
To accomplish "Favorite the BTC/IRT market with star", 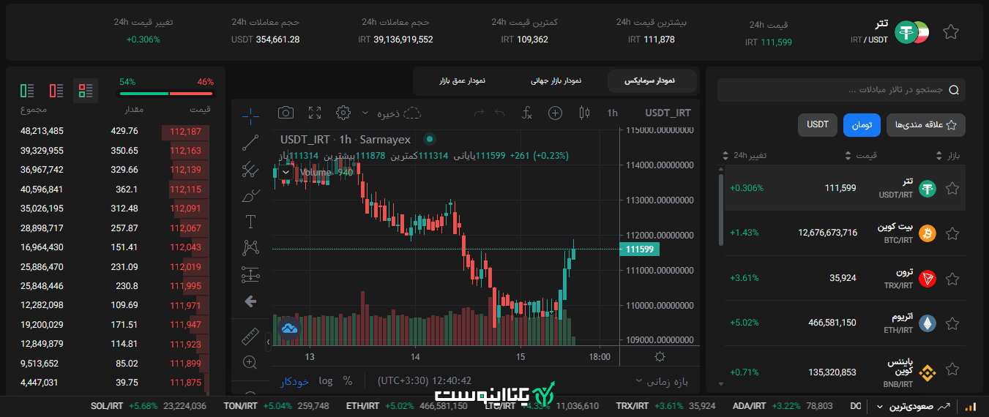I will (x=952, y=234).
